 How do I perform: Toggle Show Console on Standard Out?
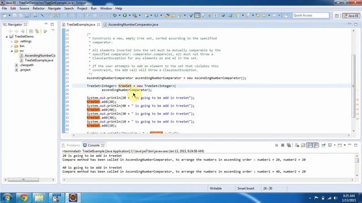tap(309, 145)
